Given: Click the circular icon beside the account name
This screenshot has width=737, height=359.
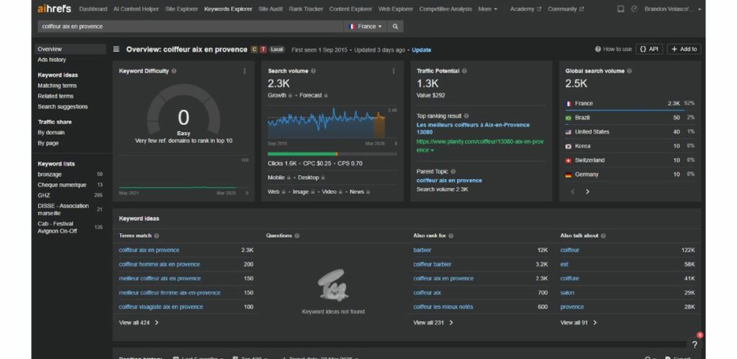Looking at the screenshot, I should (x=635, y=9).
